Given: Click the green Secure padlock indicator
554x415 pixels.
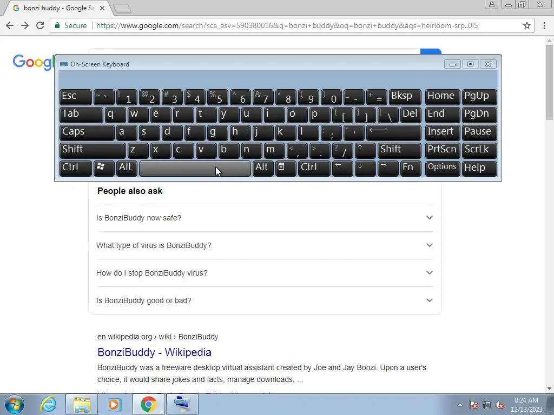Looking at the screenshot, I should pyautogui.click(x=71, y=25).
